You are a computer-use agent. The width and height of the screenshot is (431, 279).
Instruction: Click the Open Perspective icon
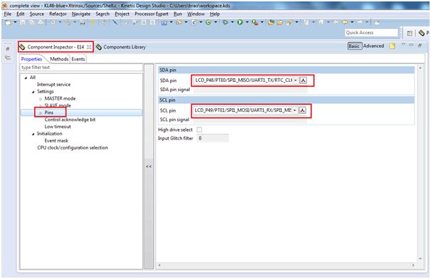tap(410, 33)
